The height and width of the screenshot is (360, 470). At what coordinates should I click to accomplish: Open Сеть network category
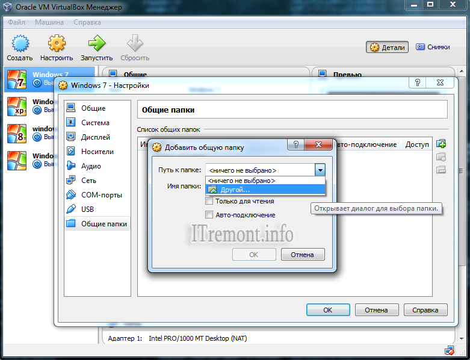[97, 181]
